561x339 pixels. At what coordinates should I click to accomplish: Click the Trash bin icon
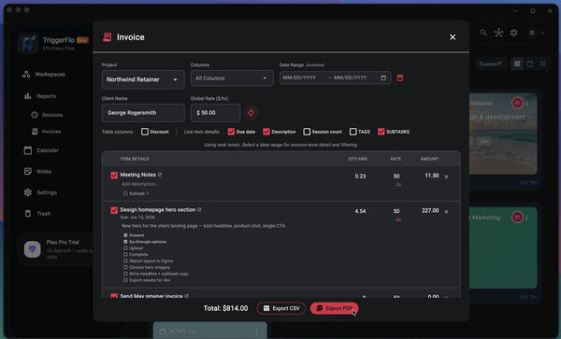point(27,214)
